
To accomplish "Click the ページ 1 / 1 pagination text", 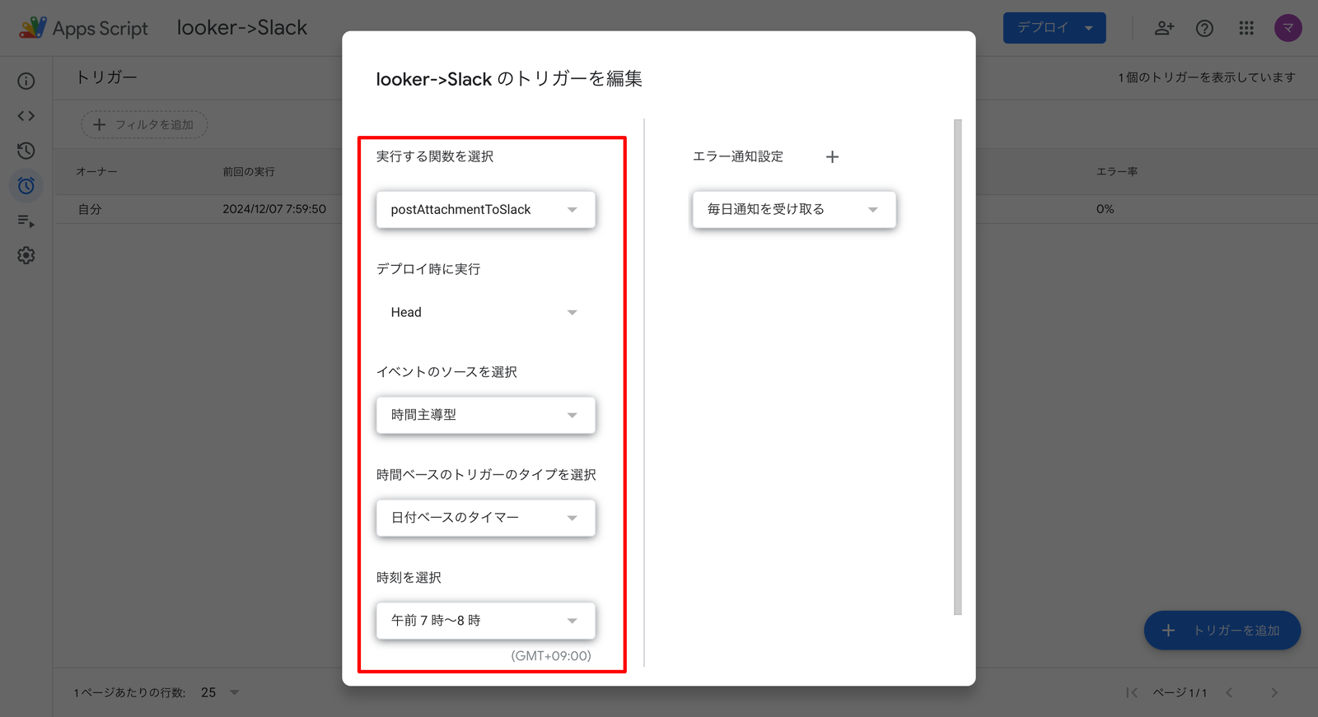I will point(1180,692).
